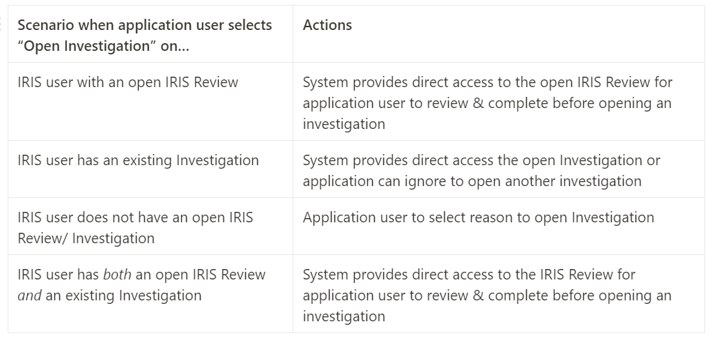This screenshot has width=710, height=338.
Task: Click the header cell "Scenario when application user selects"
Action: coord(151,34)
